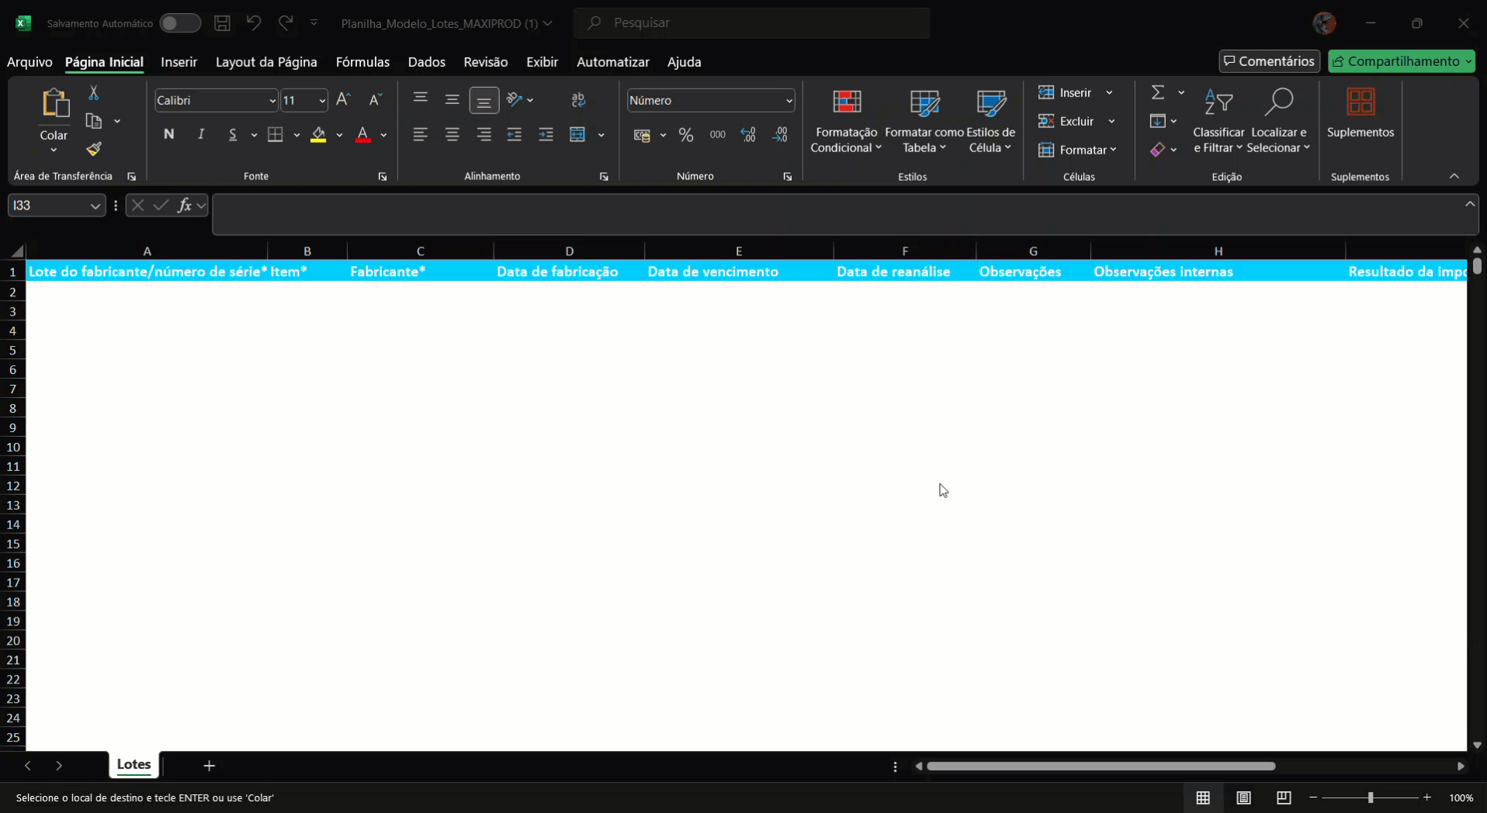
Task: Click the Merge and Center icon
Action: pyautogui.click(x=577, y=135)
